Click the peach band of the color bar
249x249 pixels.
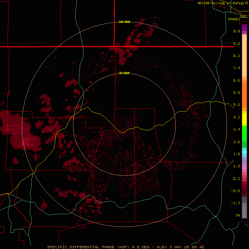244,57
